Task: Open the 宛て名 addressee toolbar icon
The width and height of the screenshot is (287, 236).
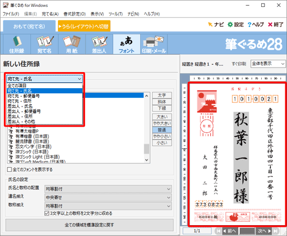Action: (44, 44)
